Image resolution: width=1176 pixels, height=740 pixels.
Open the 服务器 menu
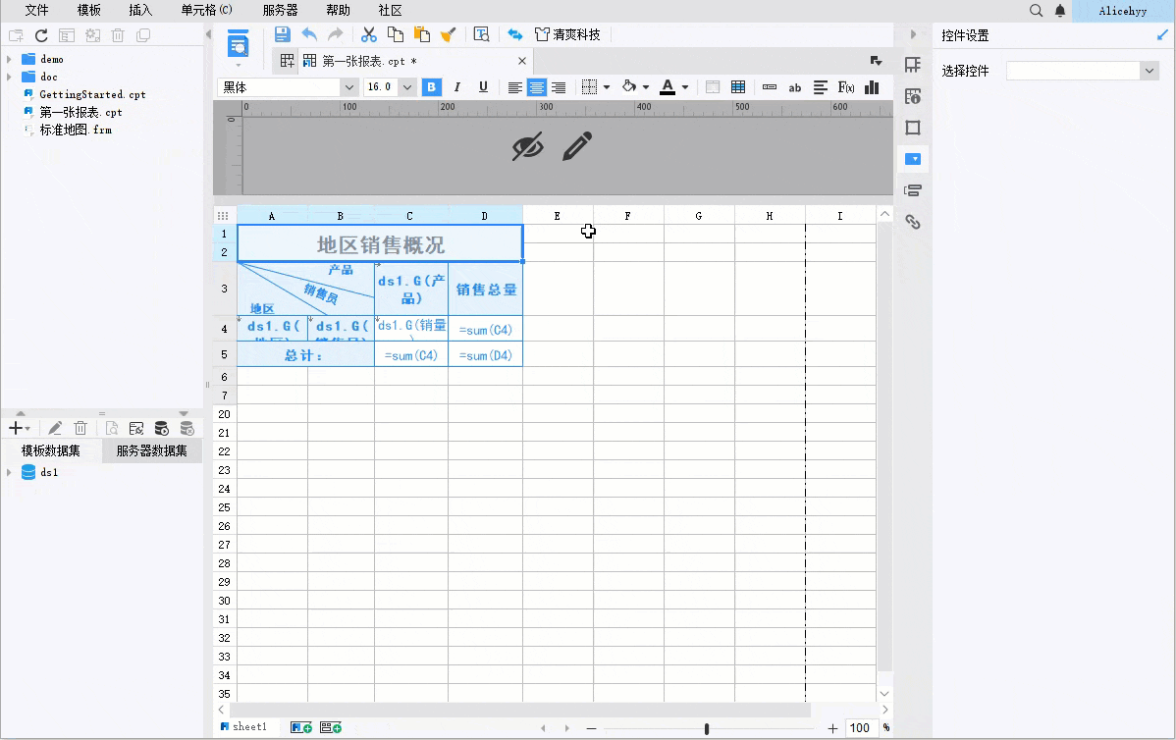tap(281, 11)
